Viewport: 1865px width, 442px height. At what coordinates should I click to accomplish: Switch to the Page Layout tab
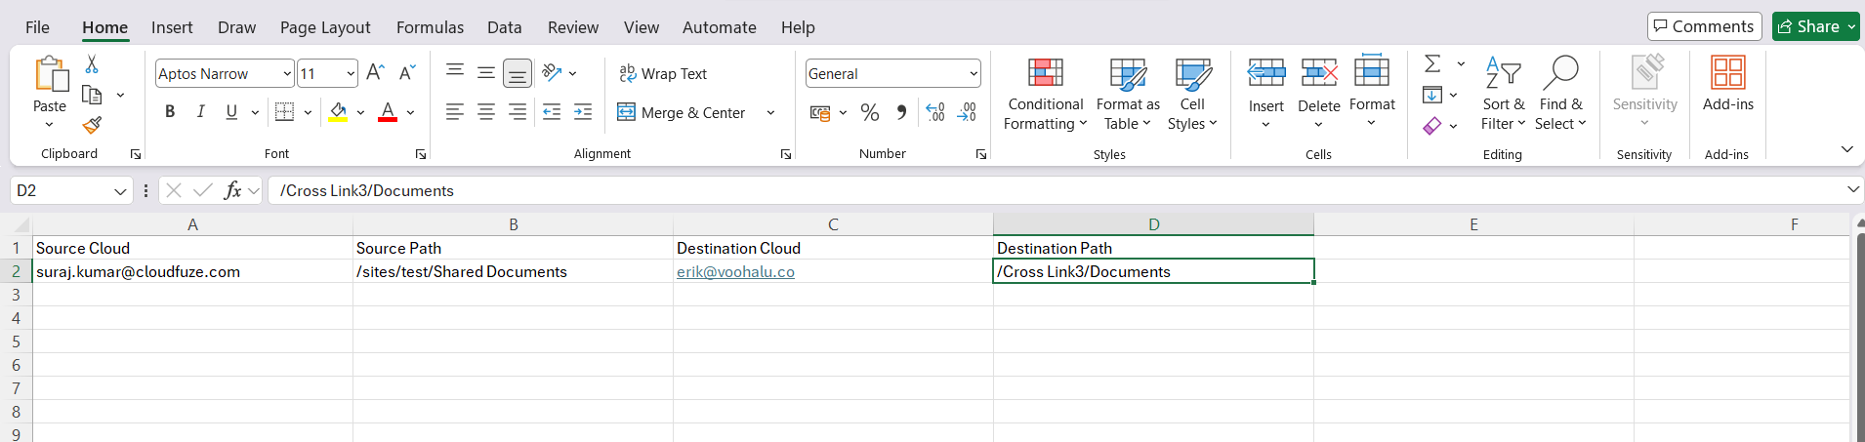coord(325,27)
